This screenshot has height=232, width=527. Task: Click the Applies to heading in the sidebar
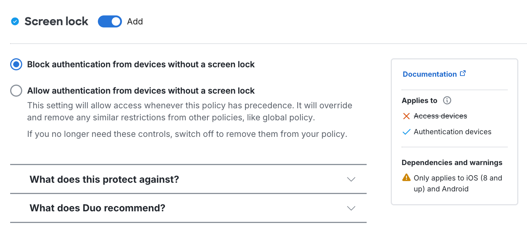[x=419, y=100]
